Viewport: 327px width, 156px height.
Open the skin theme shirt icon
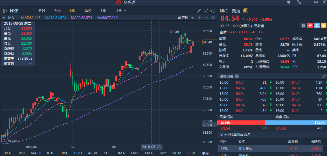[289, 2]
